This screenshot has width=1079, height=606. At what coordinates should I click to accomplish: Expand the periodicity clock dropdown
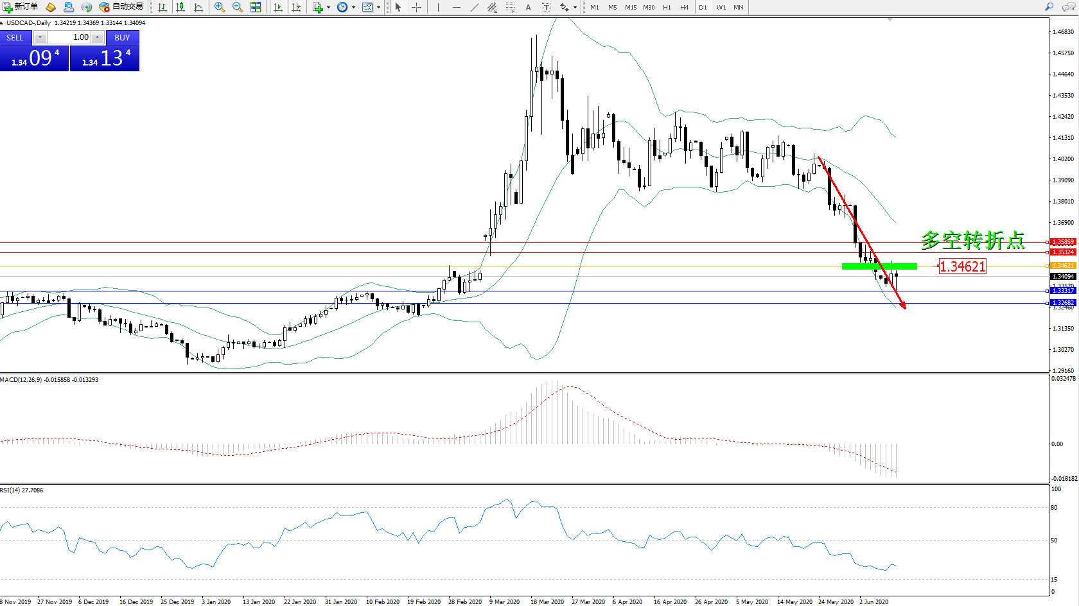click(x=353, y=8)
